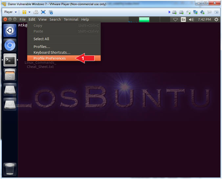The image size is (222, 179).
Task: Choose Select All in the Edit menu
Action: [64, 39]
